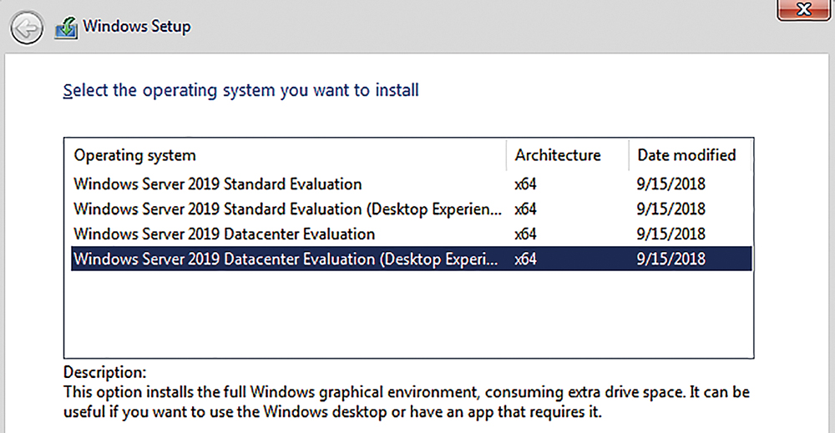The height and width of the screenshot is (433, 835).
Task: Select Windows Server 2019 Standard Evaluation
Action: (411, 184)
